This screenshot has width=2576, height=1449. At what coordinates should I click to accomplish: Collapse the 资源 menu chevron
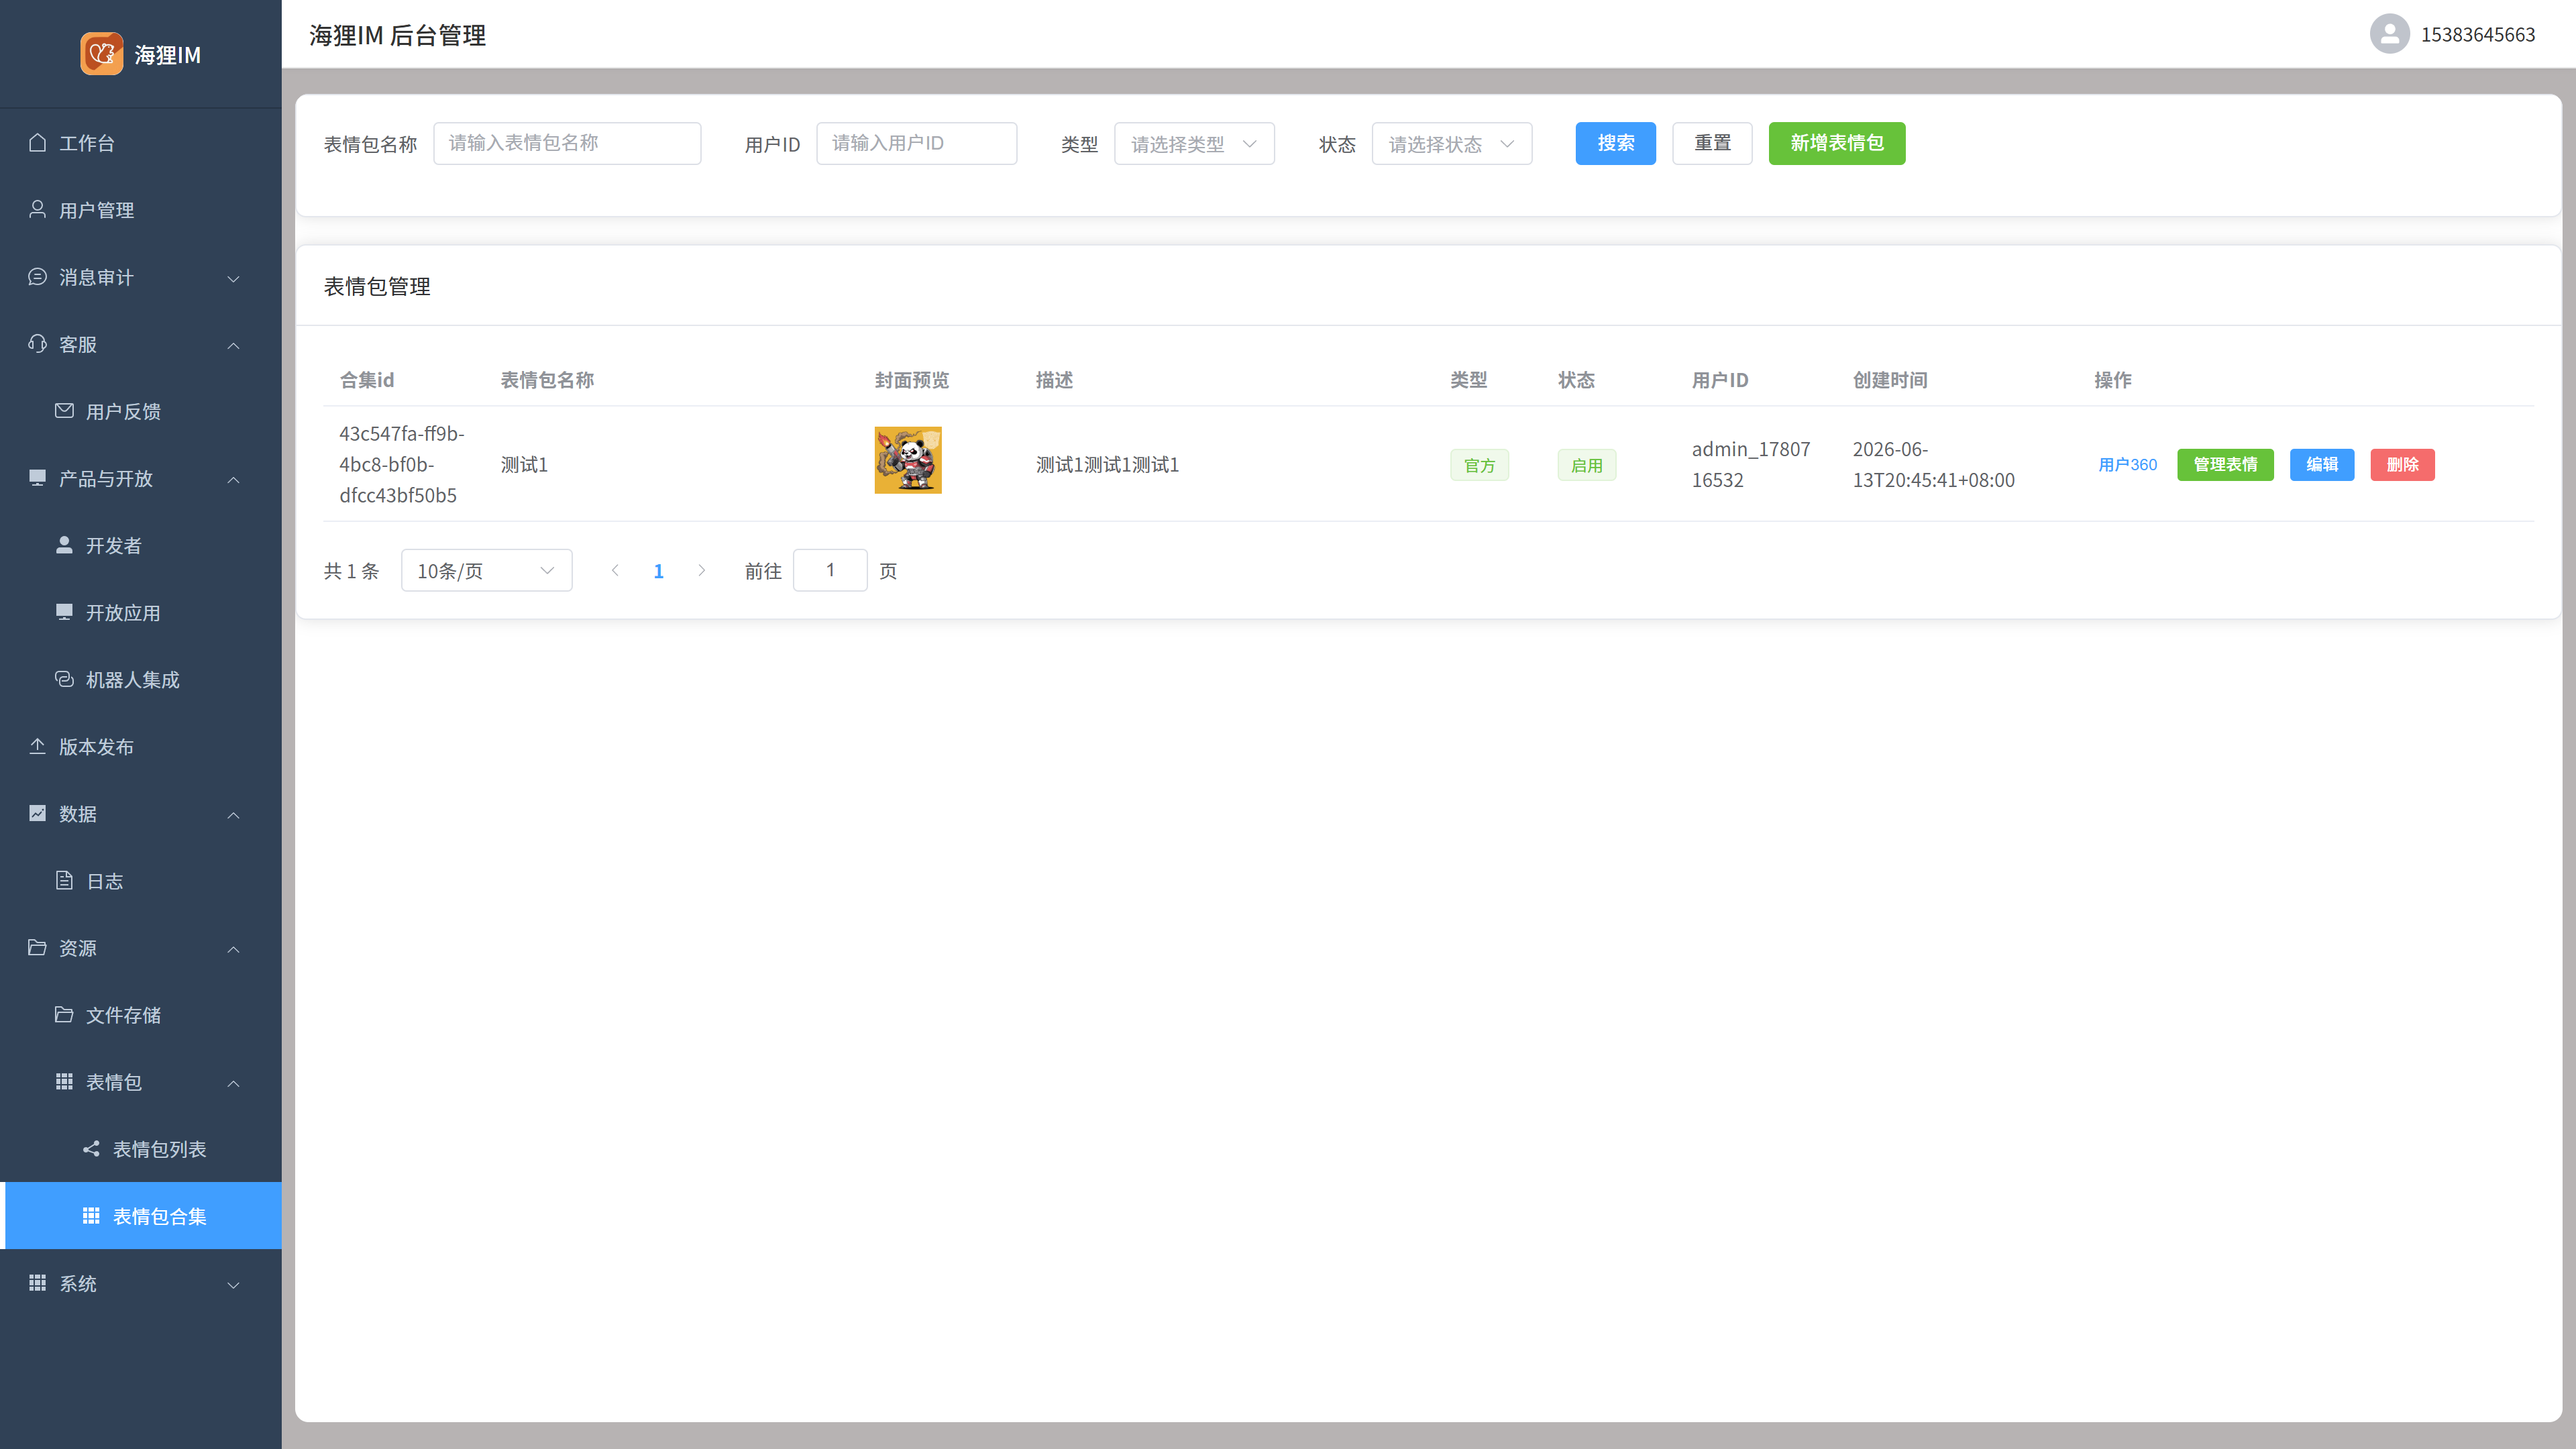tap(233, 949)
